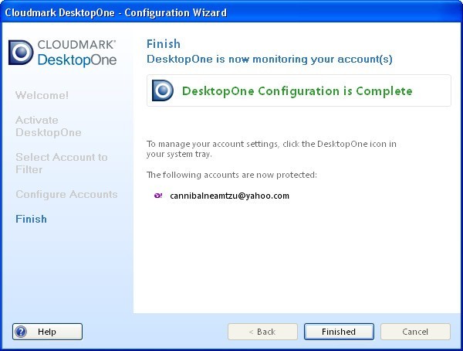This screenshot has height=351, width=463.
Task: Click the Finish heading text
Action: click(164, 44)
